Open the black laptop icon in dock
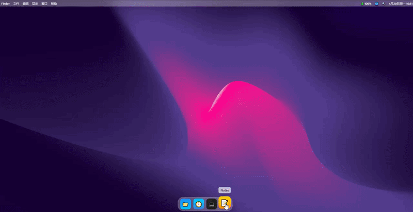413x212 pixels. pyautogui.click(x=211, y=204)
